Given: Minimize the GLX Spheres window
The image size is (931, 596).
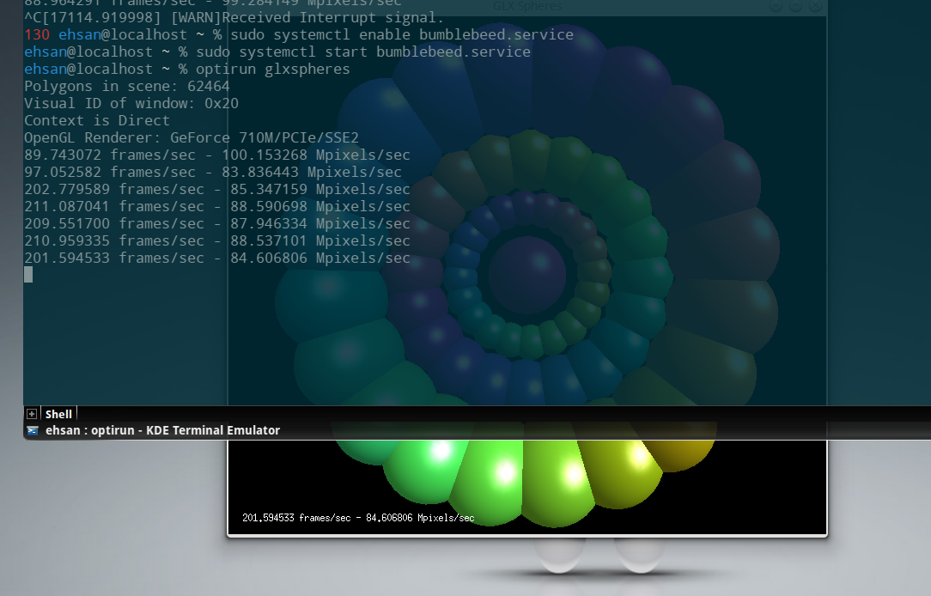Looking at the screenshot, I should [x=776, y=6].
